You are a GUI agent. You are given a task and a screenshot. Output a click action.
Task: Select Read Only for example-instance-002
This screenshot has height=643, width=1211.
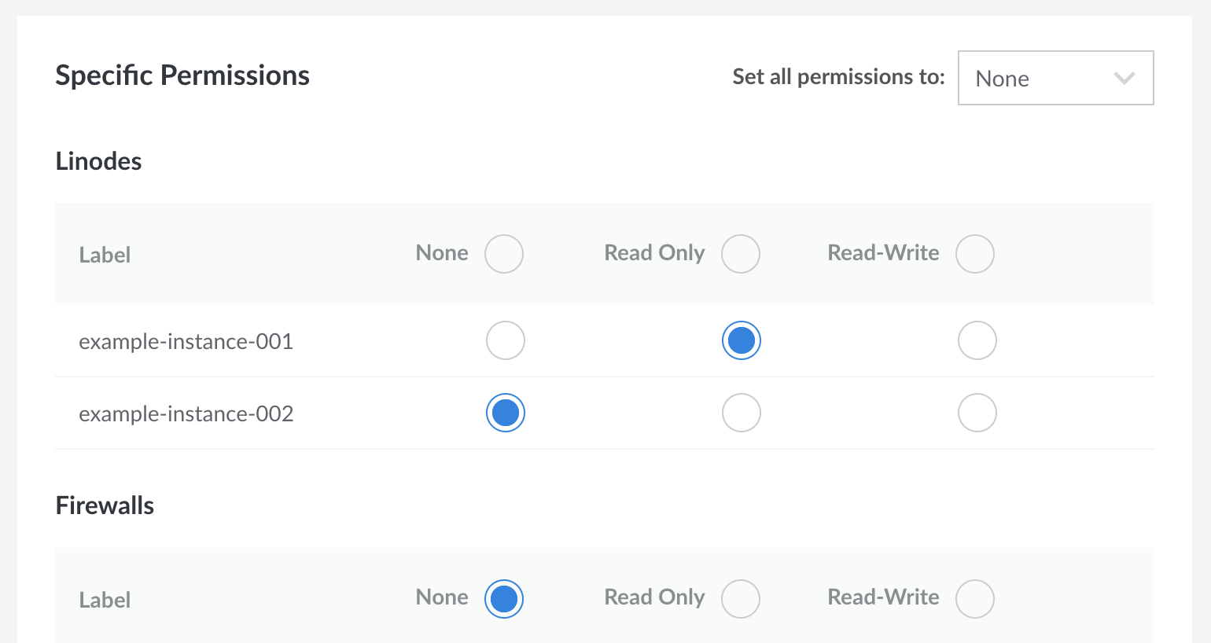click(x=742, y=413)
